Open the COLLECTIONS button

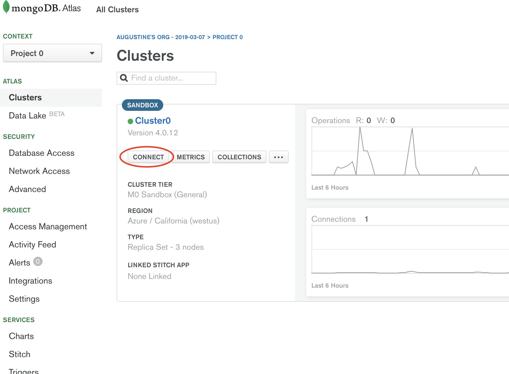(239, 157)
